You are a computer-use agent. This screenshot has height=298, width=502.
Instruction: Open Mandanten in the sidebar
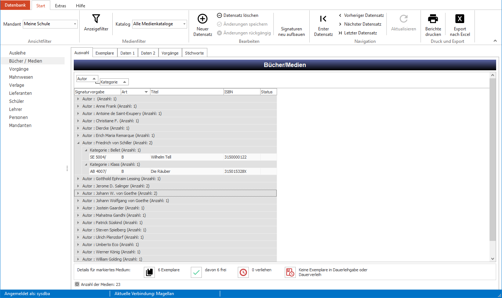21,126
